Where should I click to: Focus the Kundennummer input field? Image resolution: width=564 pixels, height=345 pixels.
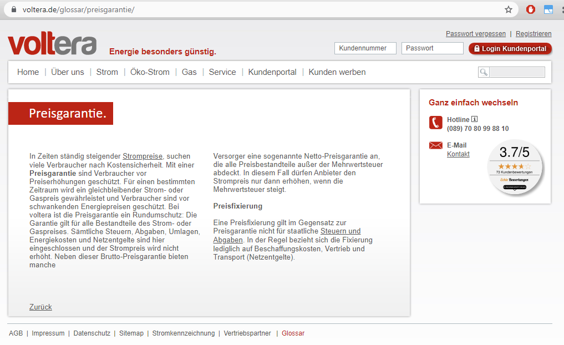365,48
